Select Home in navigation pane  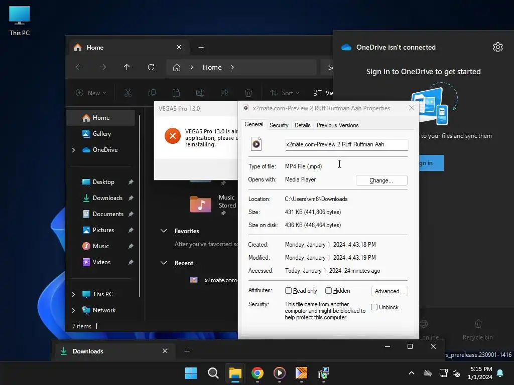pyautogui.click(x=101, y=117)
